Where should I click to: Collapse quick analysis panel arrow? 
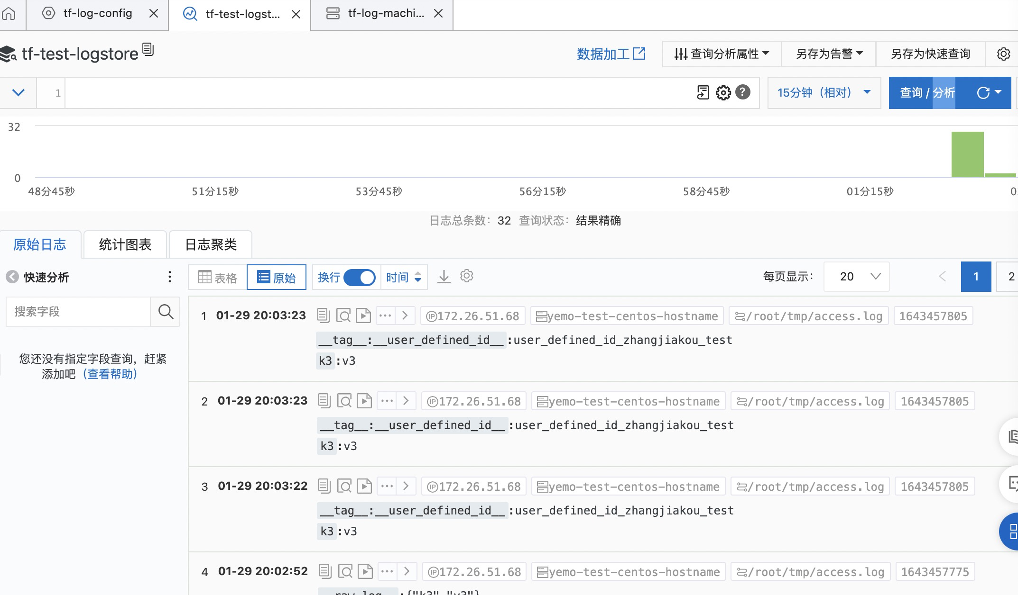coord(12,277)
